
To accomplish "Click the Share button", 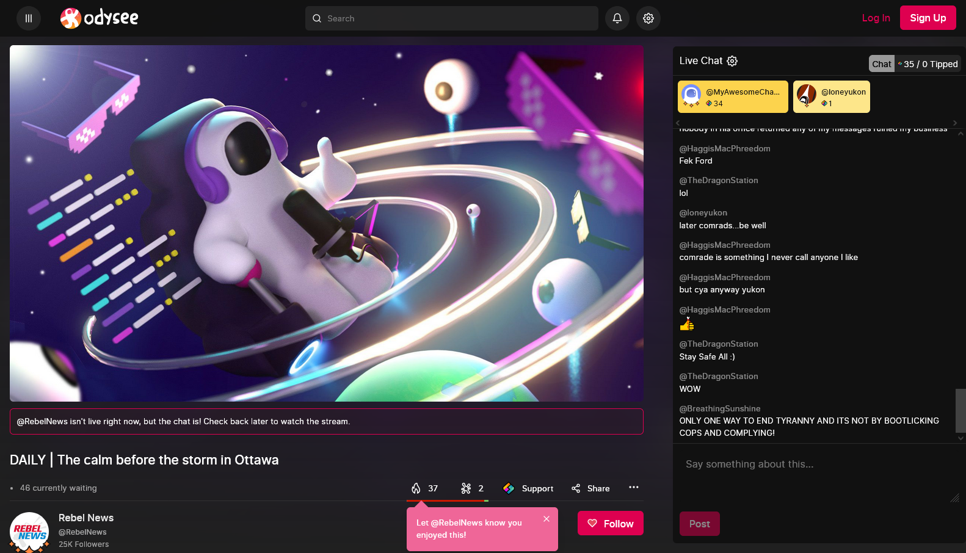I will click(590, 488).
